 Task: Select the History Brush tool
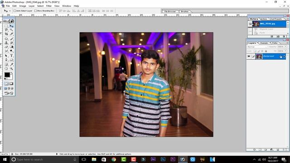coord(11,43)
